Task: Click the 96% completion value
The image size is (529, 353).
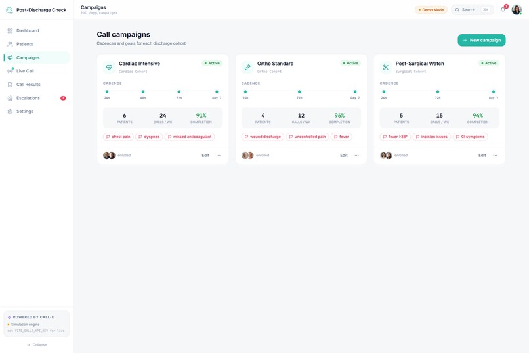Action: tap(339, 116)
